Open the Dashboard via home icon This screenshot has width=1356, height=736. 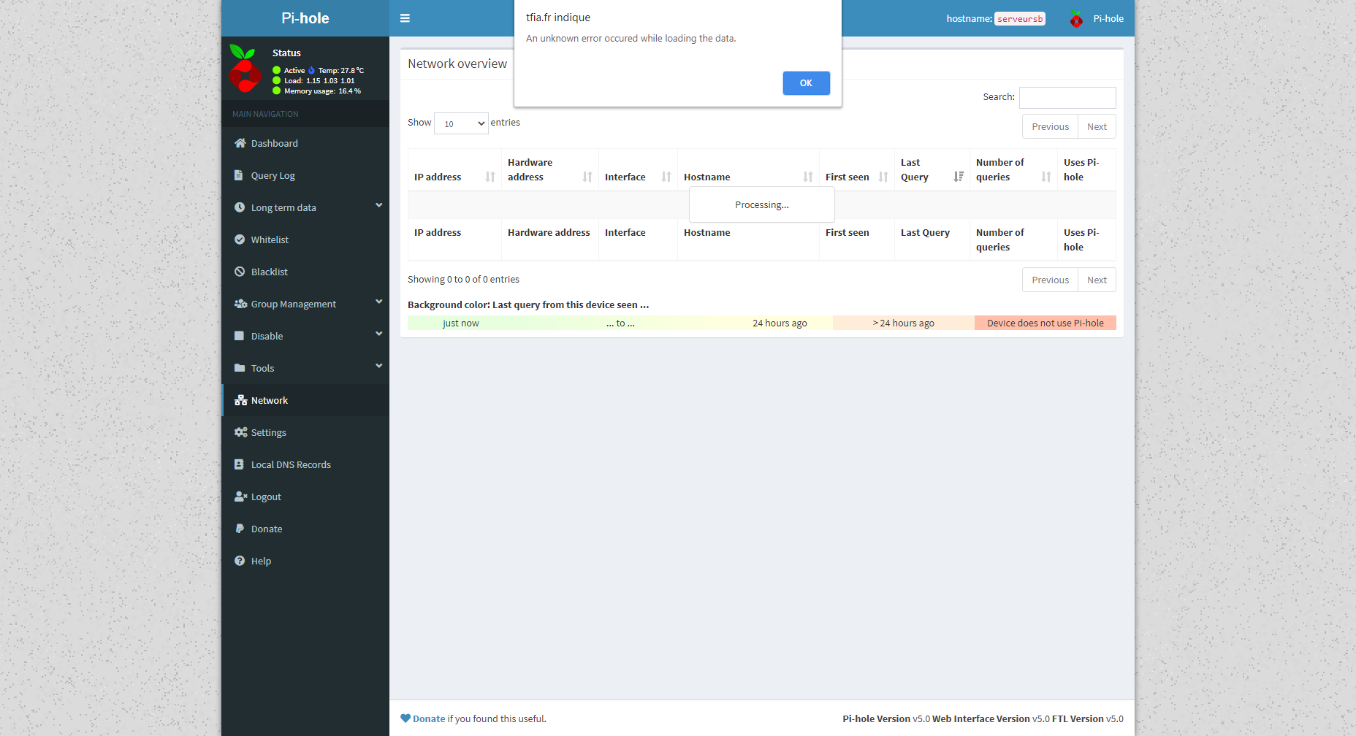240,143
